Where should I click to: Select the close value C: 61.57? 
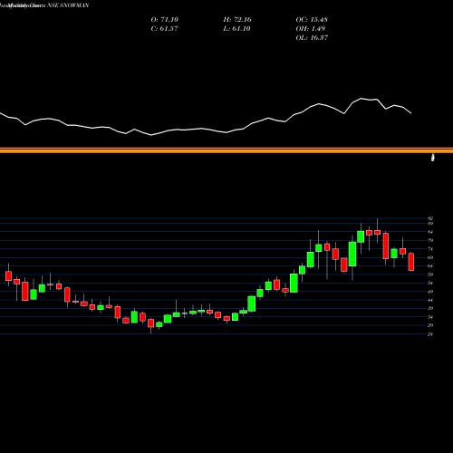click(164, 29)
